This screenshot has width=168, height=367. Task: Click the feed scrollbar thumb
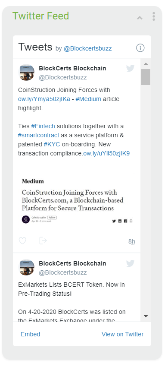point(146,77)
